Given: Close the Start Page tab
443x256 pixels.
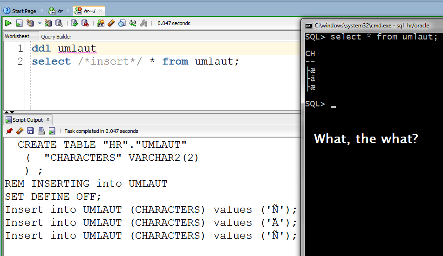Looking at the screenshot, I should click(x=42, y=11).
